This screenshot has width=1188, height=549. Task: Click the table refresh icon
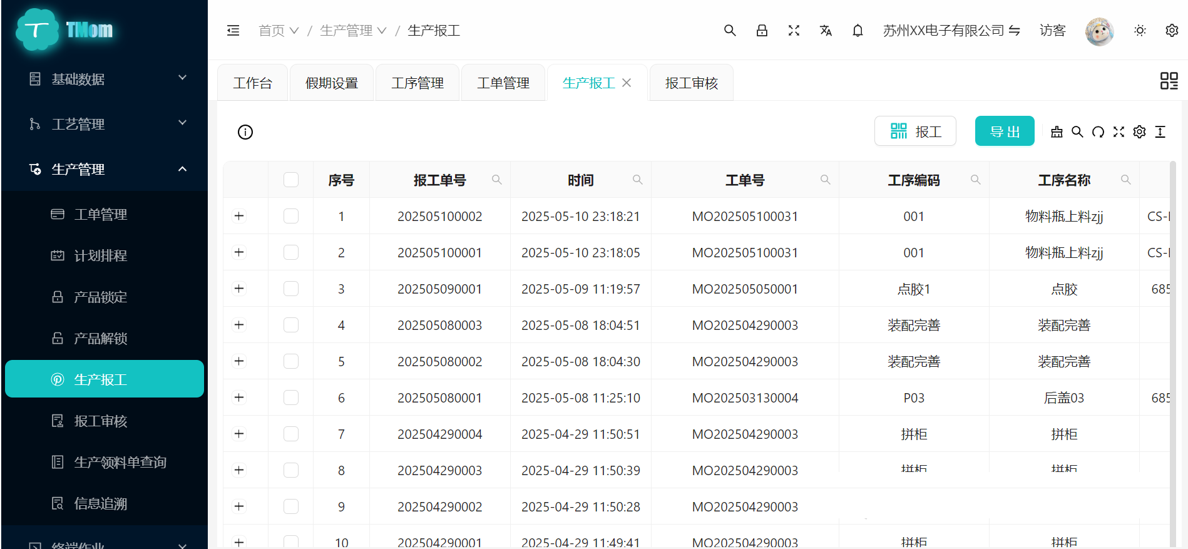click(1098, 131)
